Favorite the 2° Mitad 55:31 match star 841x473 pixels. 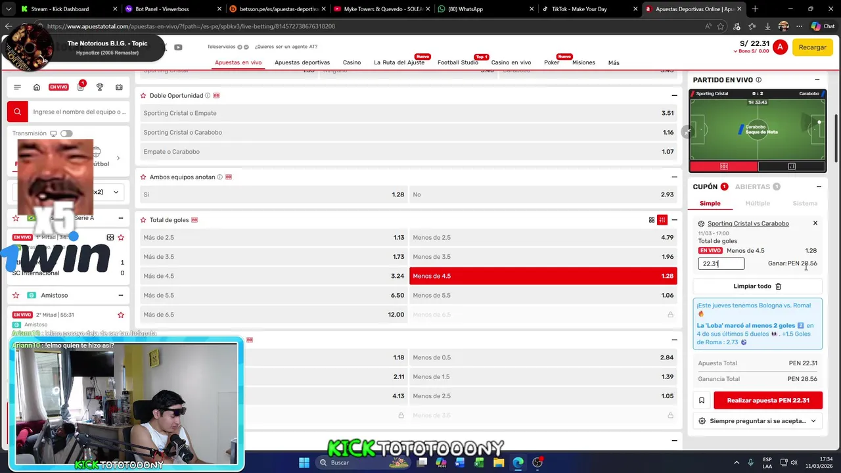click(x=120, y=315)
